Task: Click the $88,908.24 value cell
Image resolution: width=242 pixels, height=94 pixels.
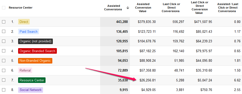Action: [x=147, y=60]
